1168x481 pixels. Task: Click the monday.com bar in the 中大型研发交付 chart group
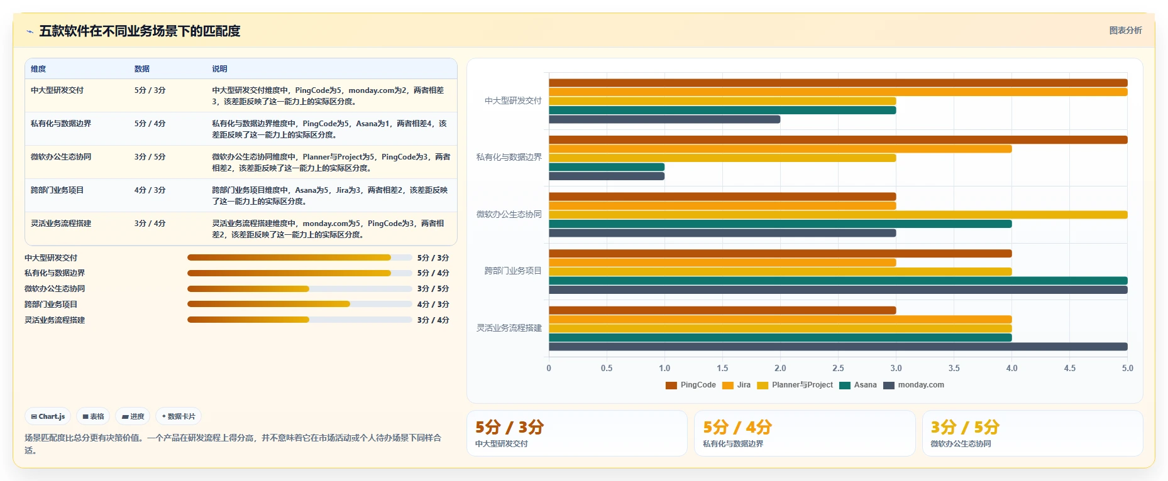(664, 119)
